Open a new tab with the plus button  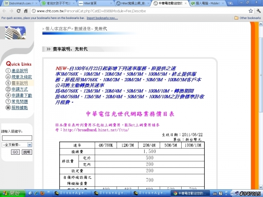click(230, 3)
